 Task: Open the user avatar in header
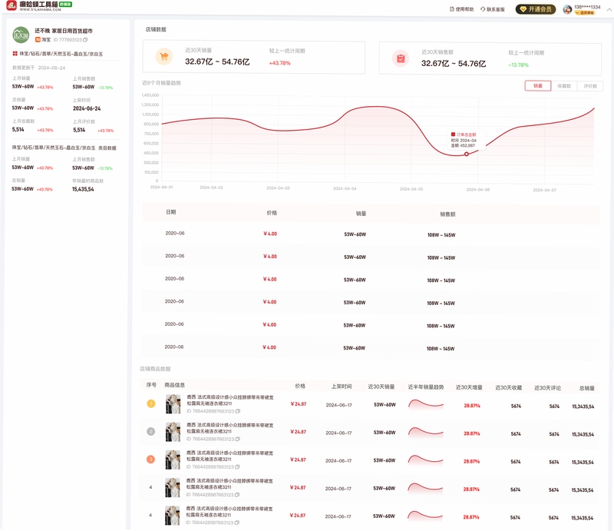click(567, 9)
